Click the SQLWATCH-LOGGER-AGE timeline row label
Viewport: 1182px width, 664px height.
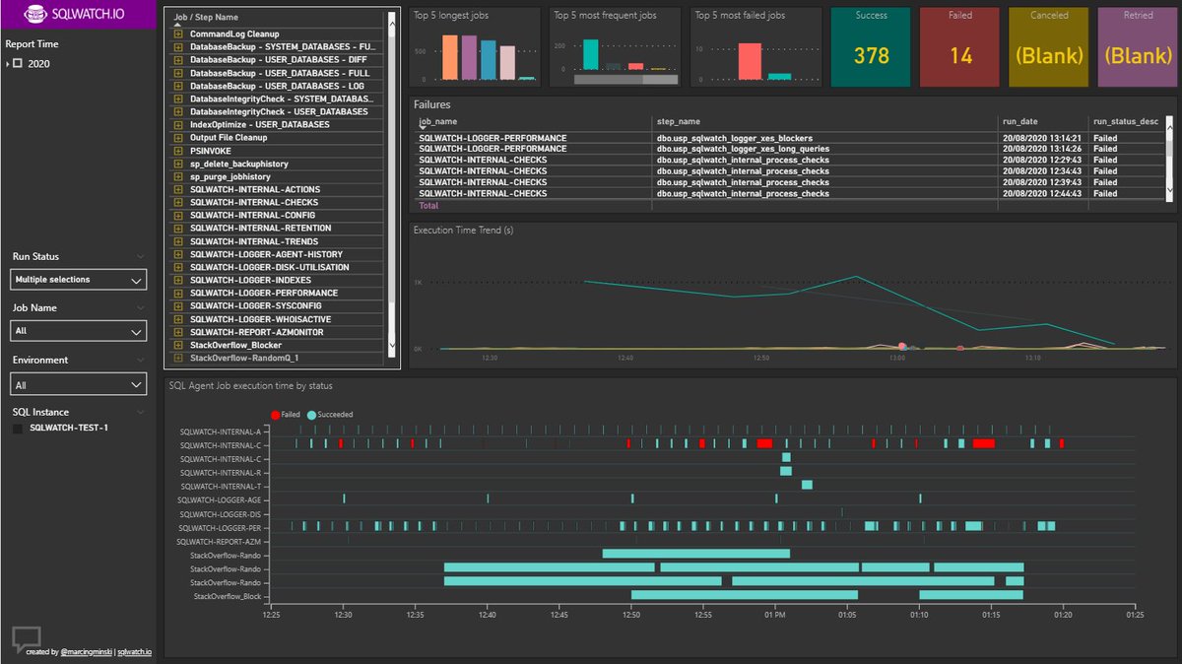(220, 499)
